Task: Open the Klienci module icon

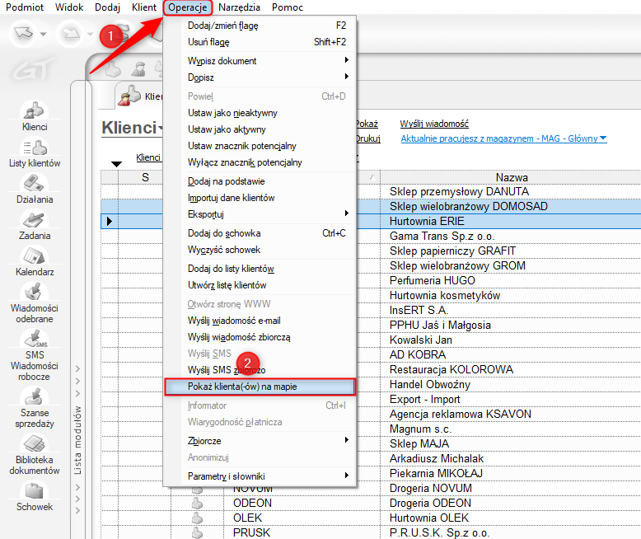Action: click(35, 115)
